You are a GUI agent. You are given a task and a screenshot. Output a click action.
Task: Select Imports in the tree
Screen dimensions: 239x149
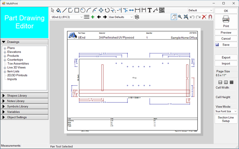pos(12,79)
